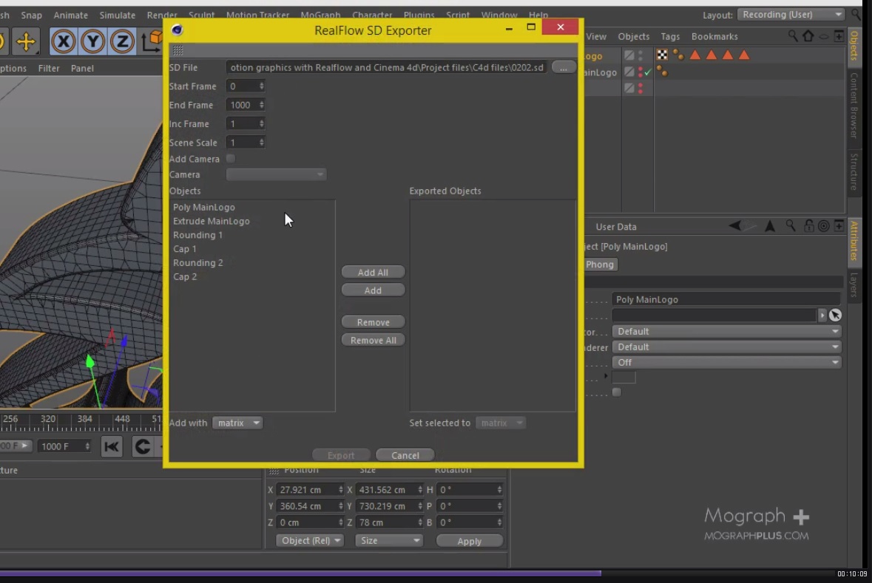Click Attribute Manager target mode icon
Screen dimensions: 872x583
pyautogui.click(x=824, y=225)
